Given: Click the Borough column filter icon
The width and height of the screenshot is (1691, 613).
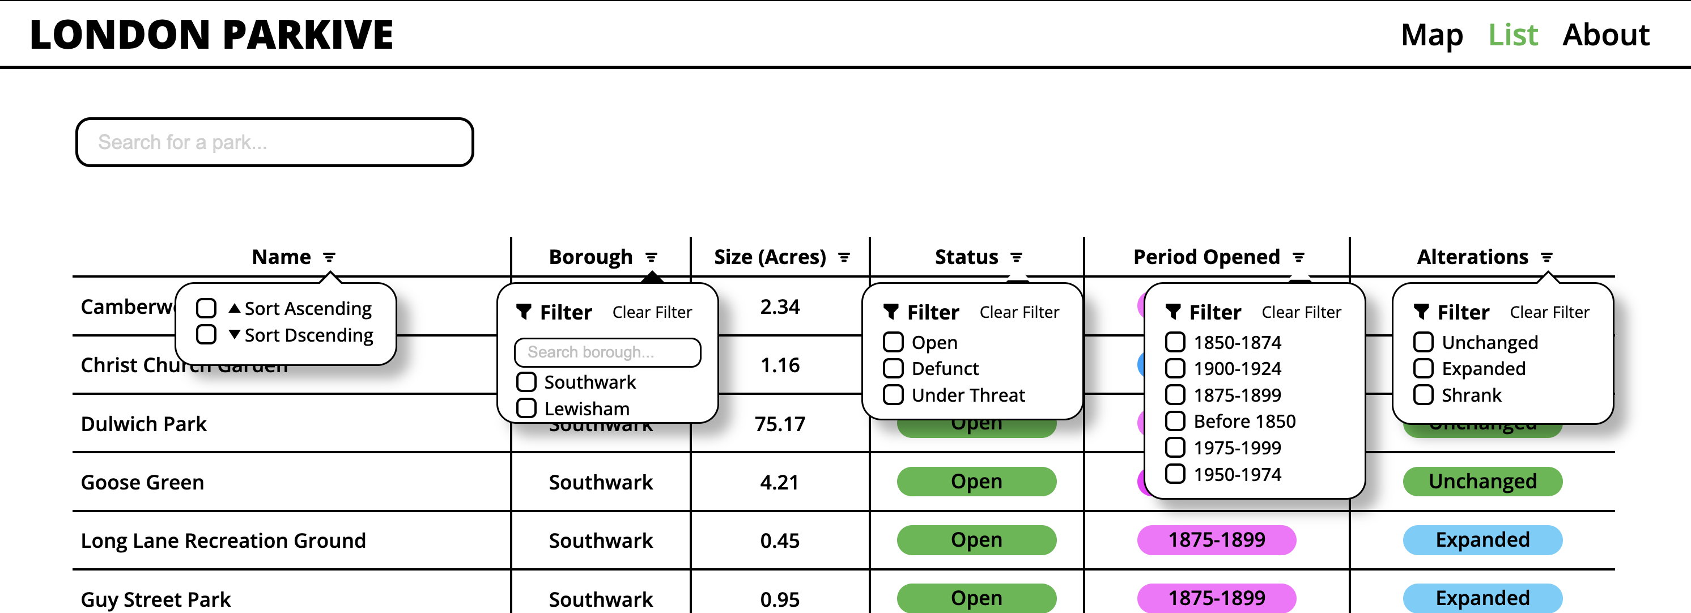Looking at the screenshot, I should pos(651,257).
